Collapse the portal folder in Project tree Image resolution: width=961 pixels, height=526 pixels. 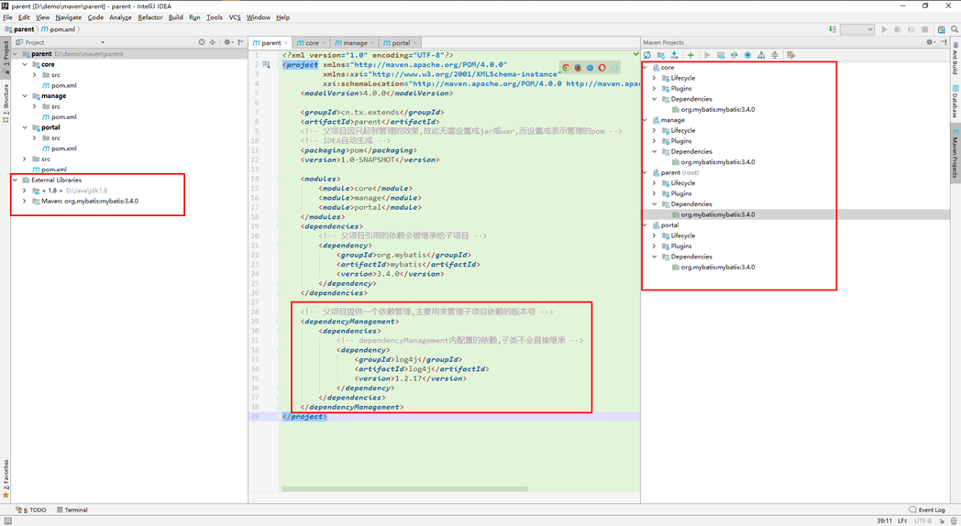(x=25, y=127)
